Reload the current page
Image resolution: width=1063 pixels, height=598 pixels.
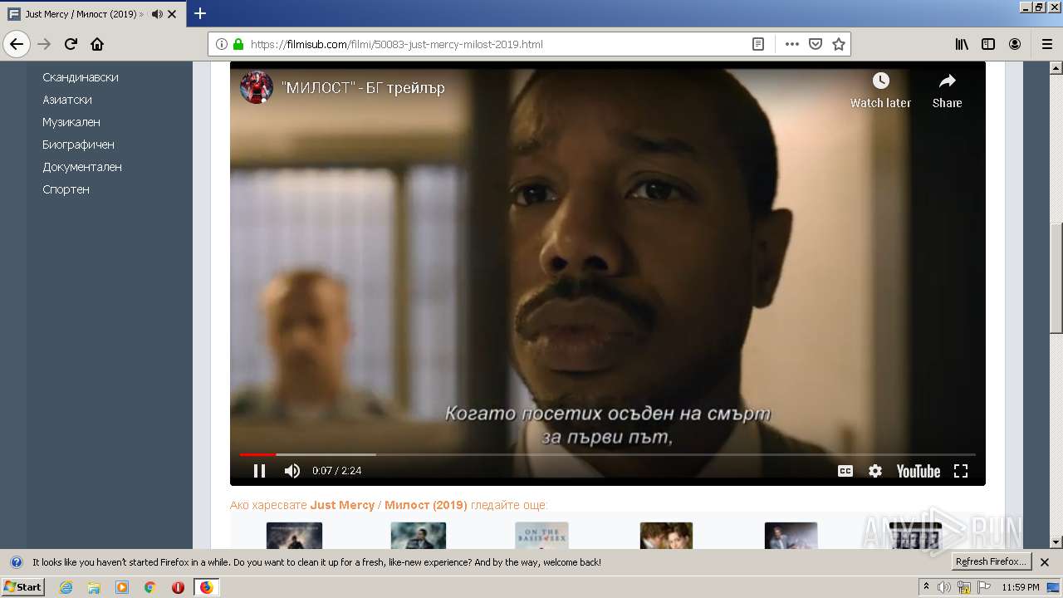tap(71, 44)
